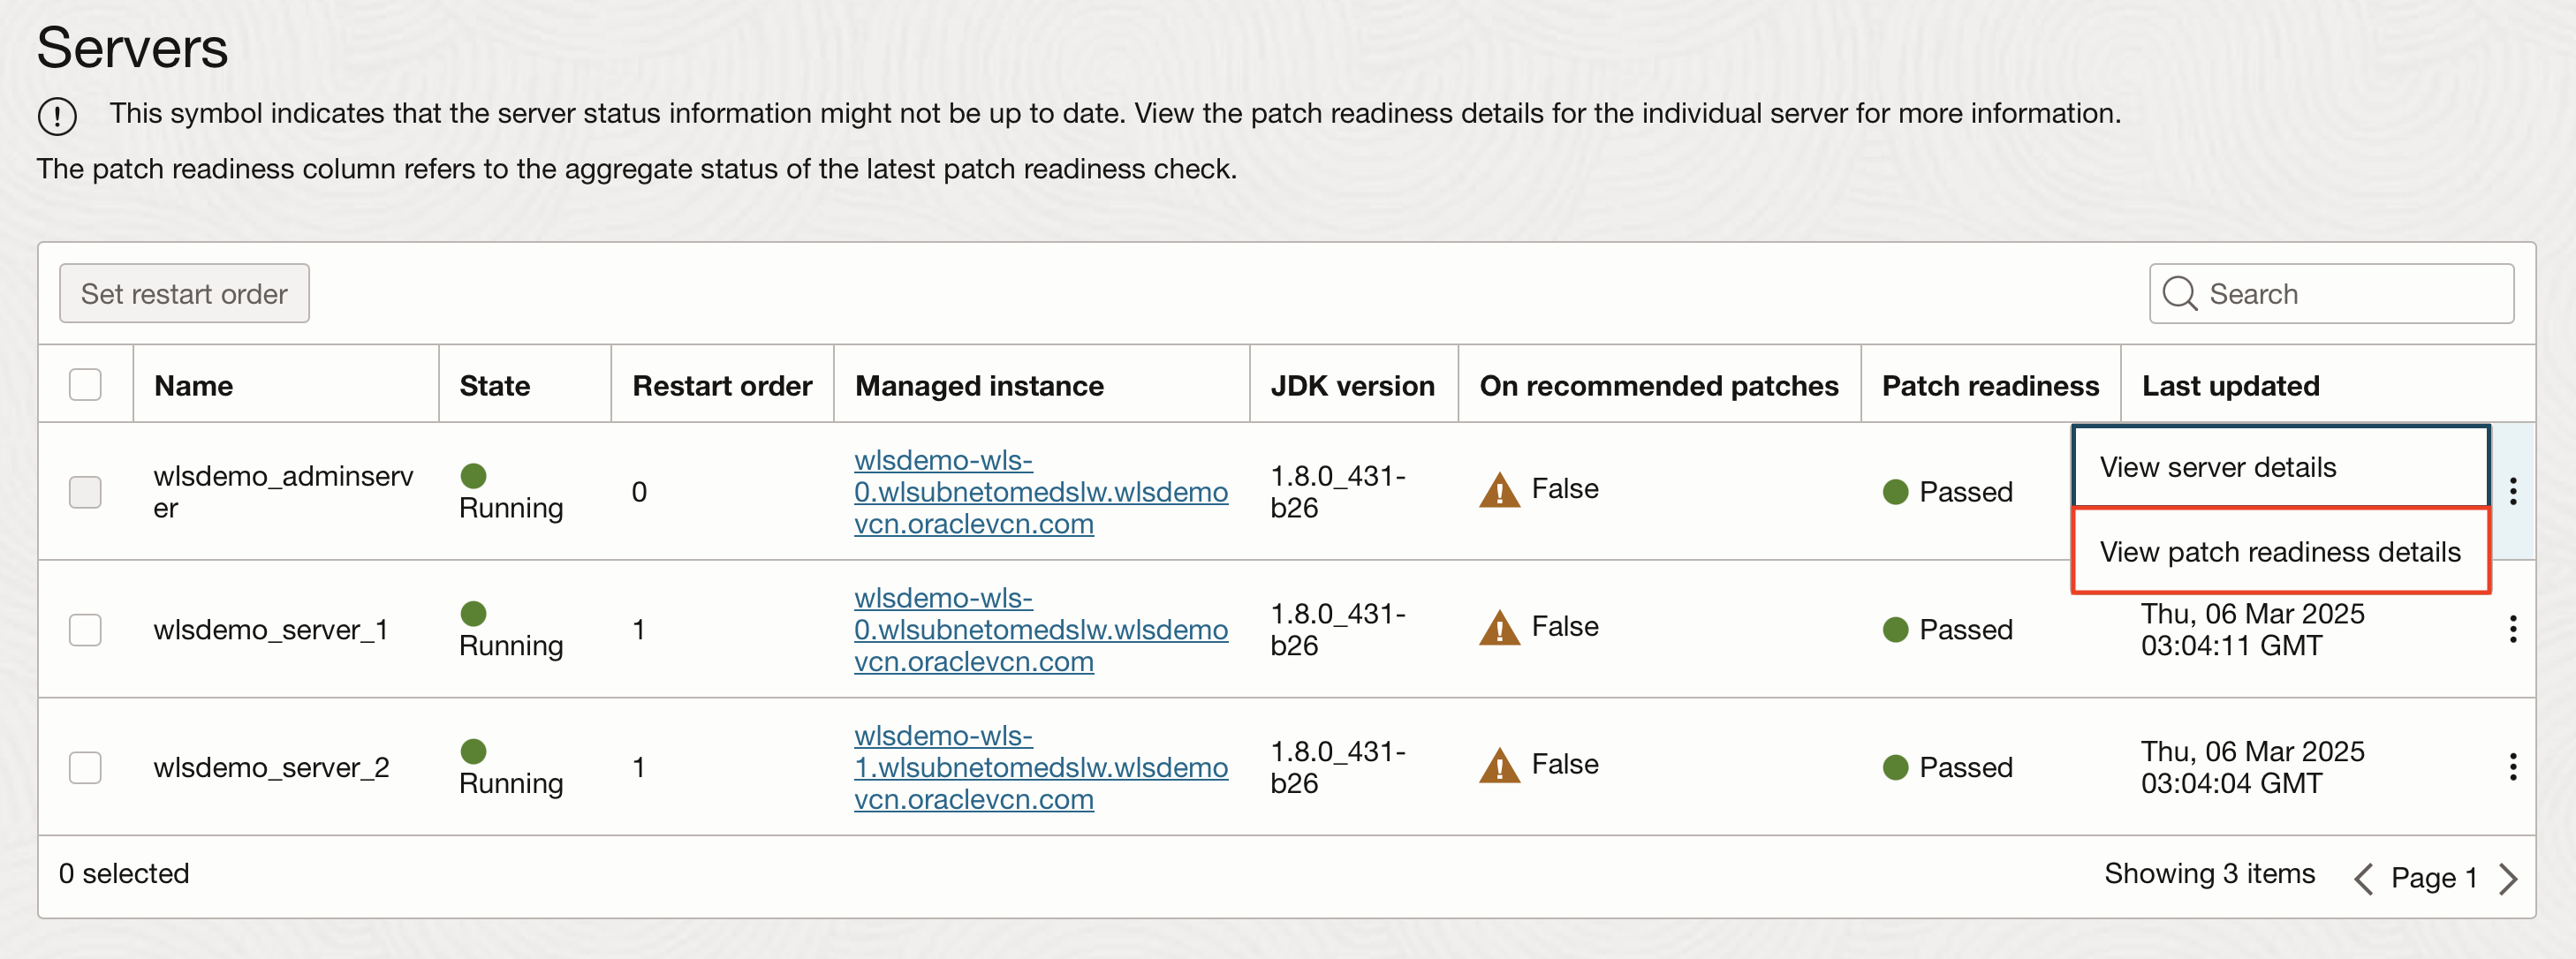The image size is (2576, 959).
Task: Select the checkbox for wlsdemo_server_1
Action: point(85,629)
